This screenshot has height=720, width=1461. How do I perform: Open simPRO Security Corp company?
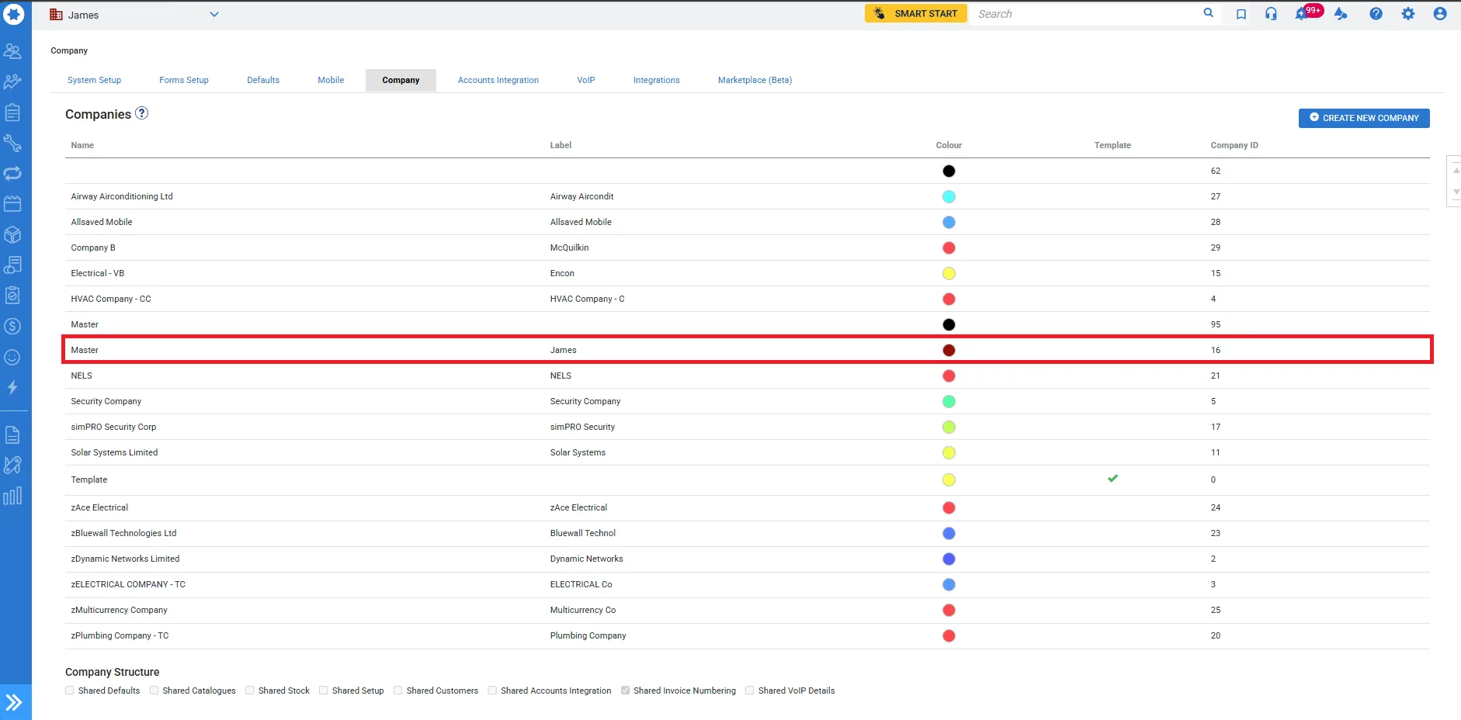(x=748, y=427)
